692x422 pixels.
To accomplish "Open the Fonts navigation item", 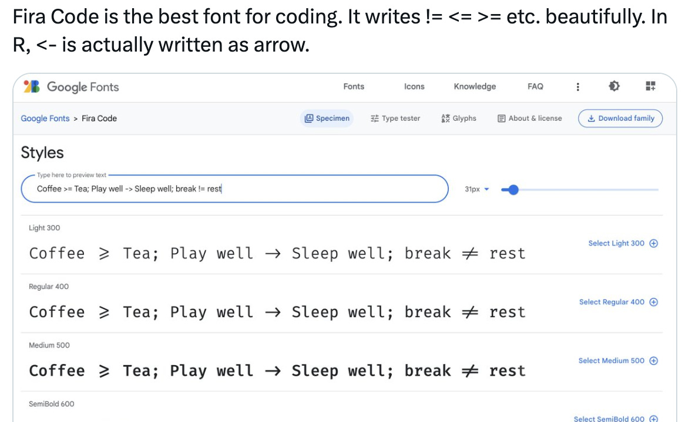I will (354, 86).
